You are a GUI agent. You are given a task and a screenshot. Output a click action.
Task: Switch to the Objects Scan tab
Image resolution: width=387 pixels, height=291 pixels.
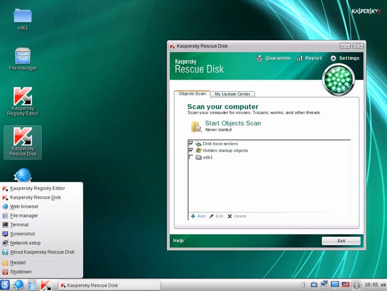(x=192, y=94)
